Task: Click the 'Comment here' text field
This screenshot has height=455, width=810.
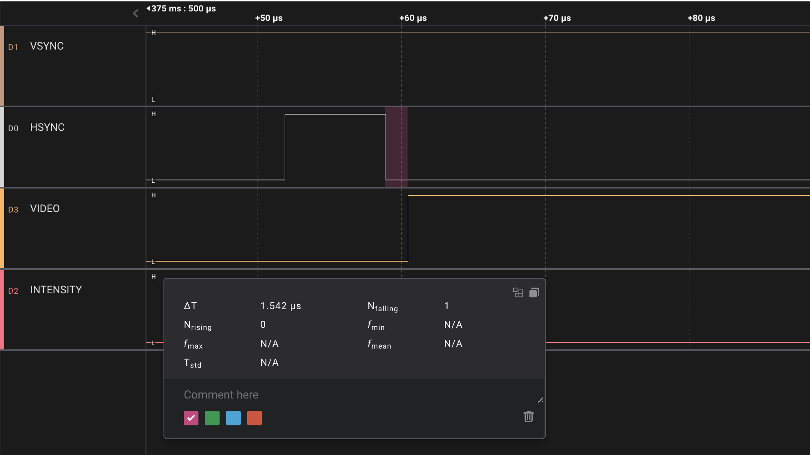Action: click(354, 394)
